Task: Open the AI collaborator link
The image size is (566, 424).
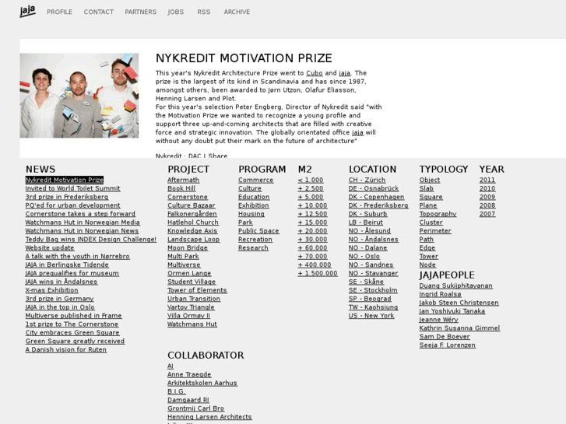Action: point(171,366)
